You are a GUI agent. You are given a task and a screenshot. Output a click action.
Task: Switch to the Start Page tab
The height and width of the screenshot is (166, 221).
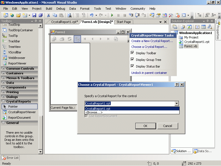coord(123,22)
